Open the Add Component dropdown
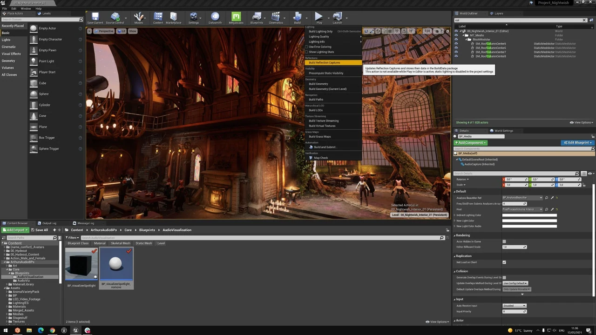 click(471, 143)
